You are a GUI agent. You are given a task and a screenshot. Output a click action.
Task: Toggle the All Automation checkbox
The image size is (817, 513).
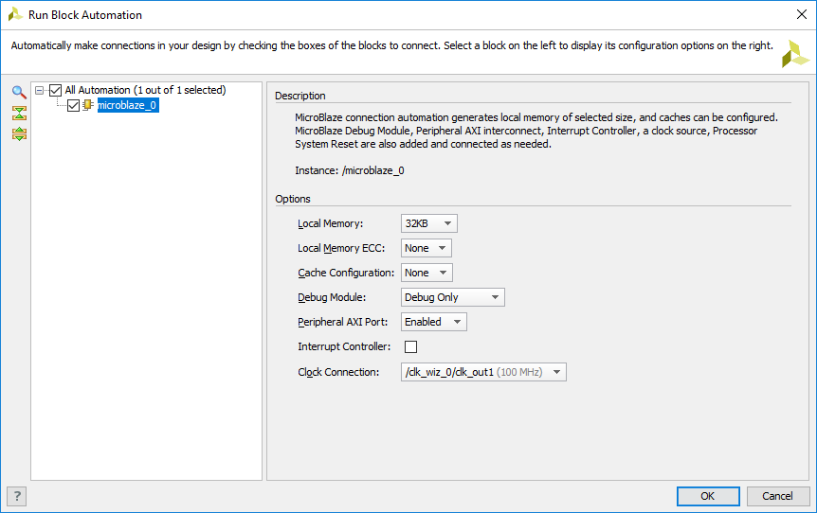coord(55,91)
